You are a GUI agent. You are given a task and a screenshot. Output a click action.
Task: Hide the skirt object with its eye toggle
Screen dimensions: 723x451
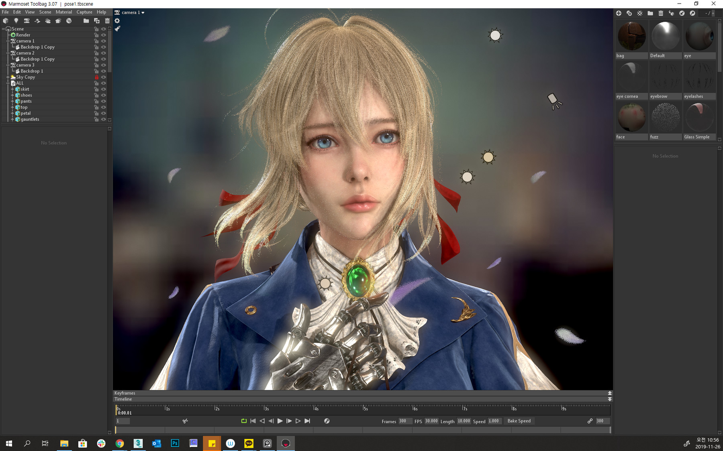103,89
